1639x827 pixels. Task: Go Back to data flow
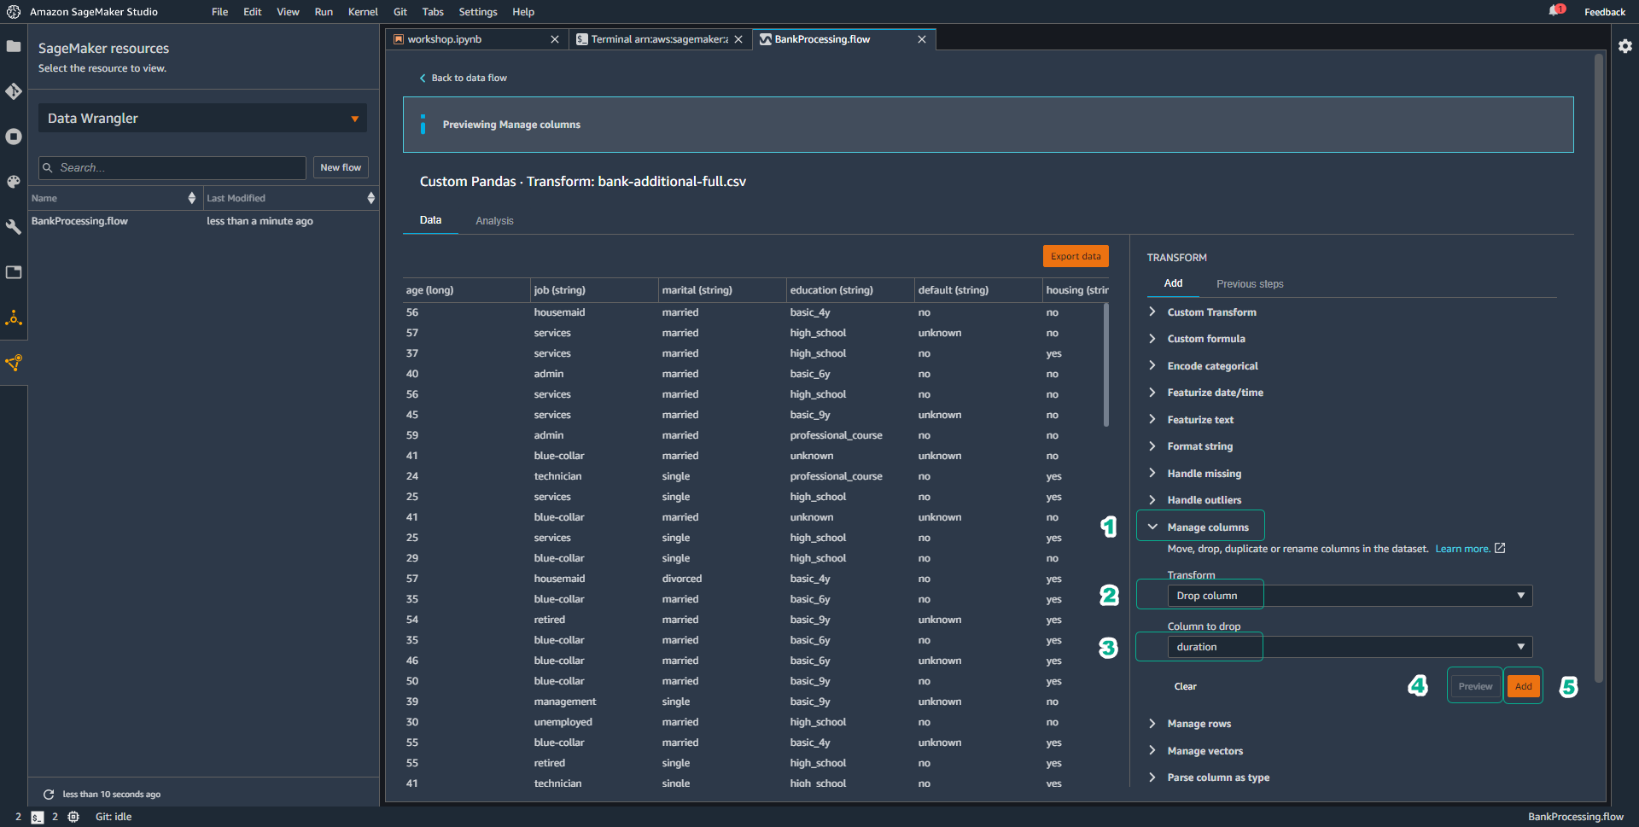(x=463, y=78)
